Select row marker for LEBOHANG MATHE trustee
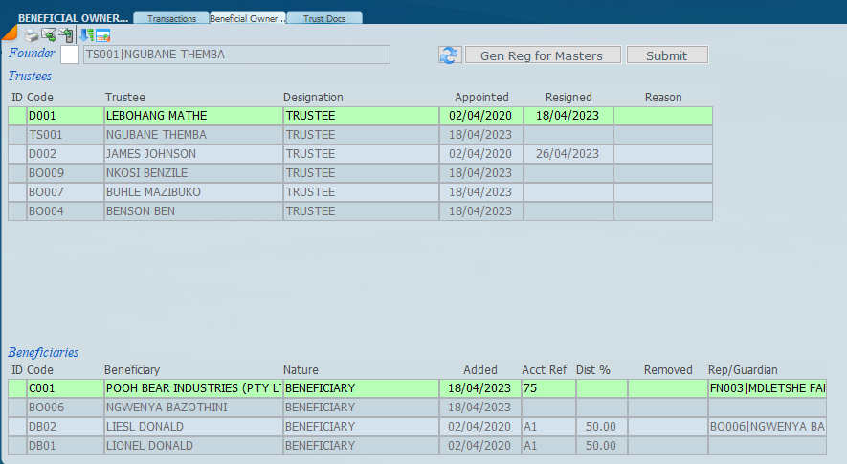The width and height of the screenshot is (847, 464). [16, 116]
